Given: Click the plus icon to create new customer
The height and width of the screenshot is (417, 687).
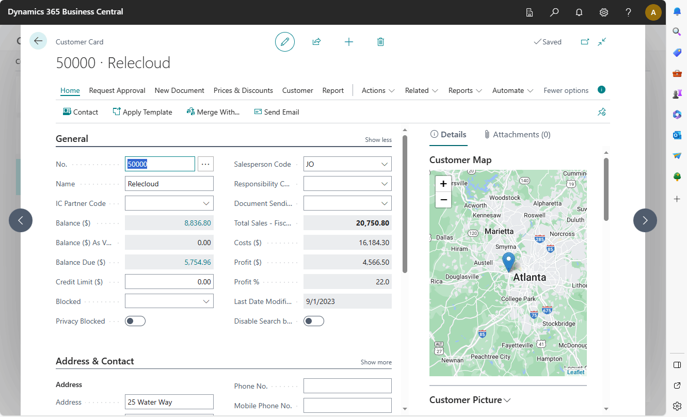Looking at the screenshot, I should coord(349,42).
